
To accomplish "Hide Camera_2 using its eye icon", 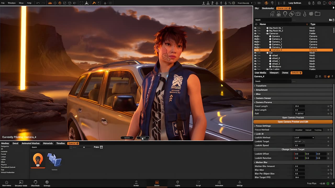I will (255, 44).
